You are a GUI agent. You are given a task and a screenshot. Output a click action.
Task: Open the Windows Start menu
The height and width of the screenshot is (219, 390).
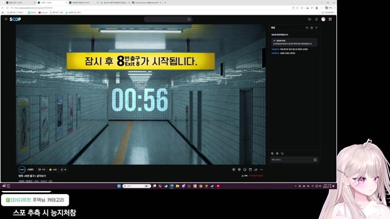119,186
